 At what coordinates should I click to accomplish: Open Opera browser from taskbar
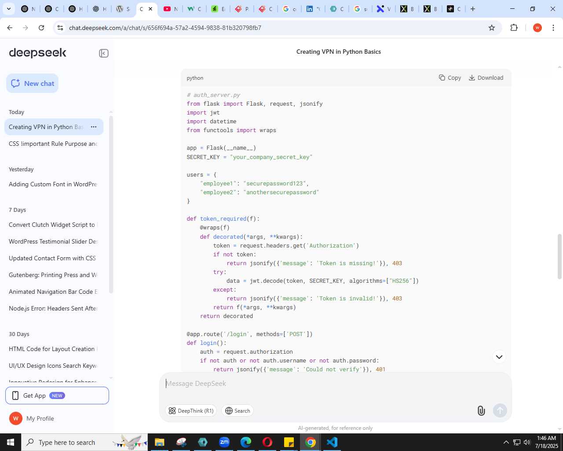point(267,442)
